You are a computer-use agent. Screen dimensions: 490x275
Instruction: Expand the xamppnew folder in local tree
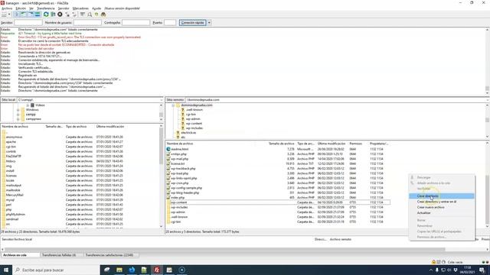(x=18, y=119)
